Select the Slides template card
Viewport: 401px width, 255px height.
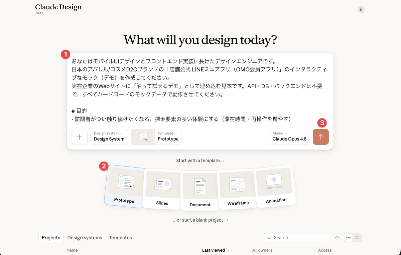(x=162, y=189)
